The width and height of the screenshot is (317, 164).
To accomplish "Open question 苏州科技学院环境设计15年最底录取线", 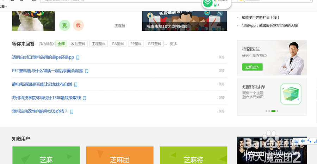I will [x=46, y=98].
